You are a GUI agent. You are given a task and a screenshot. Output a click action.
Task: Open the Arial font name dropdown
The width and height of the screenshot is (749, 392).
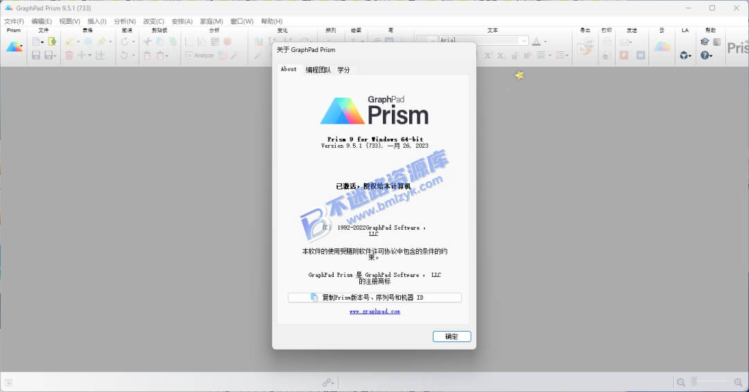coord(524,41)
